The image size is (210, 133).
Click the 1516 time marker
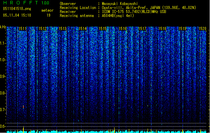pyautogui.click(x=123, y=29)
